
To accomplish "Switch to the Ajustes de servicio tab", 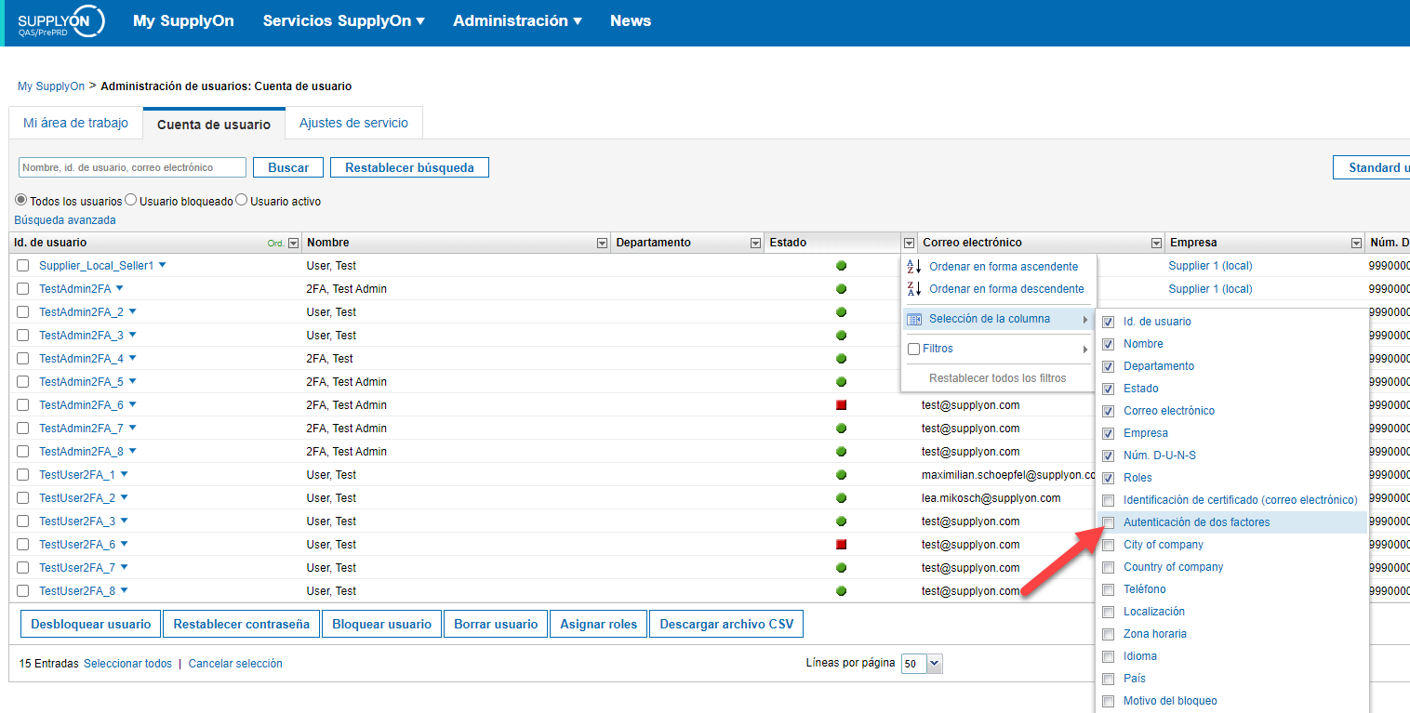I will click(353, 123).
